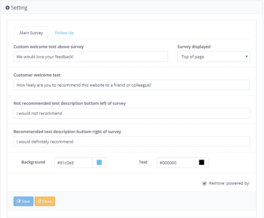Edit the 'I would definitely recommend' field

click(132, 142)
